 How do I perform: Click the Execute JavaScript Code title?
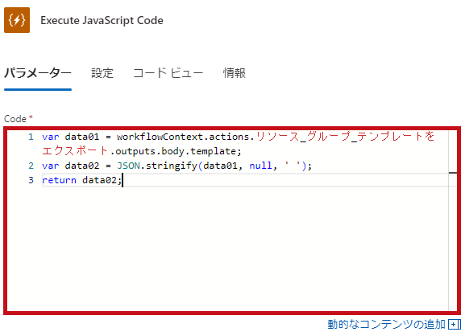(102, 20)
